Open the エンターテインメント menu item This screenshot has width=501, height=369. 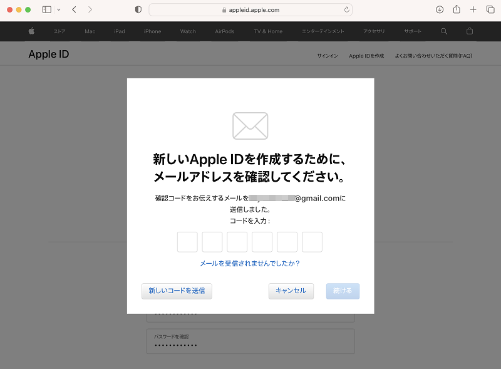click(323, 31)
